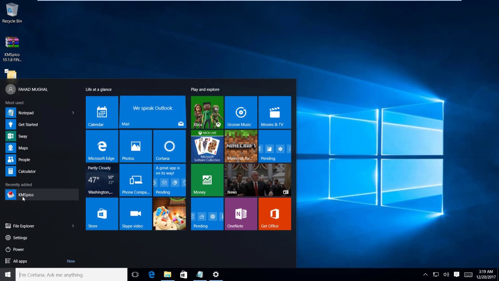
Task: Click the Pending tile beside Phone Companion
Action: pos(170,180)
